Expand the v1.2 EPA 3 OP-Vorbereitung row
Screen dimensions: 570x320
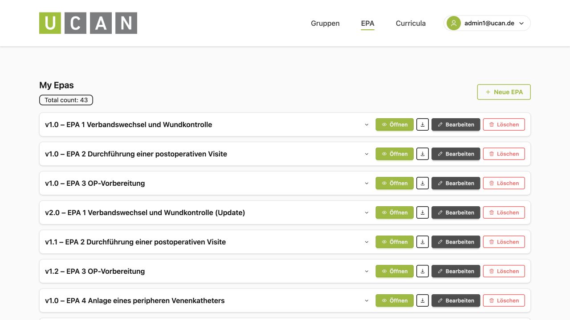[x=367, y=271]
